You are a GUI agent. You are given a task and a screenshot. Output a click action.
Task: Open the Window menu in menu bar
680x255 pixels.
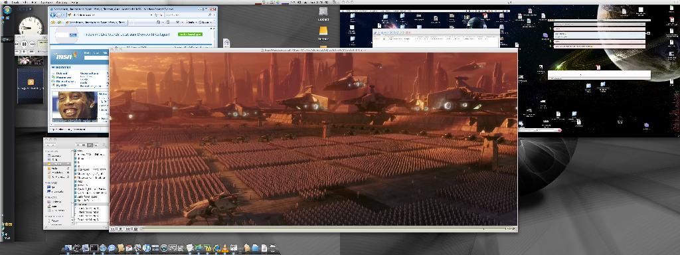[62, 3]
